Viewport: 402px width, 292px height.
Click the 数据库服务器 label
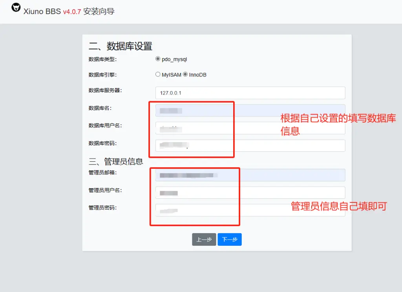pos(105,91)
